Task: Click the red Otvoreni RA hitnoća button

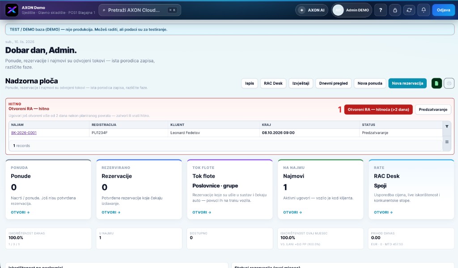Action: pyautogui.click(x=378, y=109)
